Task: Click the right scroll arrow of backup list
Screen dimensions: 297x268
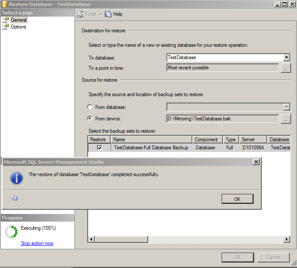Action: coord(287,239)
